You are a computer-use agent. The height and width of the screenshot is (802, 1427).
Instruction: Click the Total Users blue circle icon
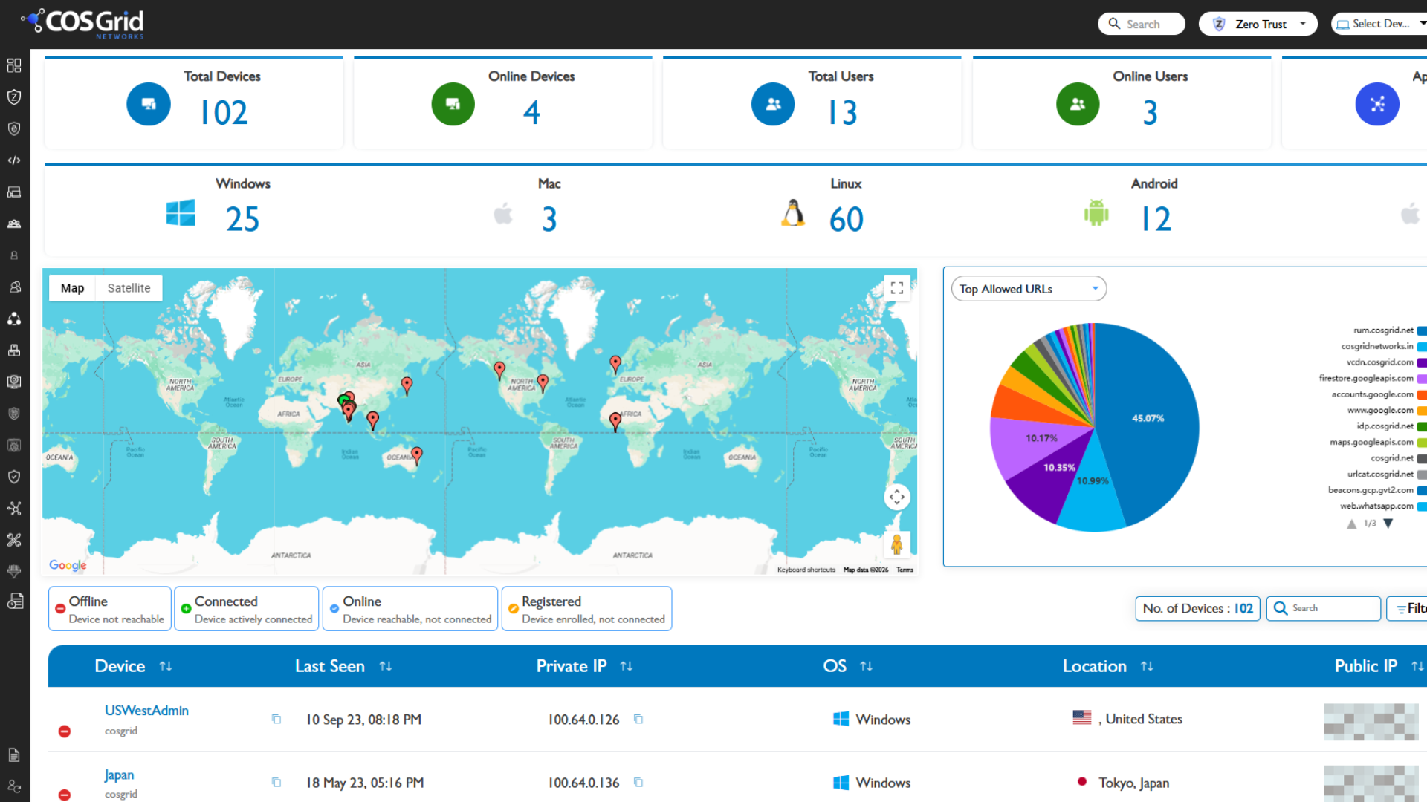773,104
